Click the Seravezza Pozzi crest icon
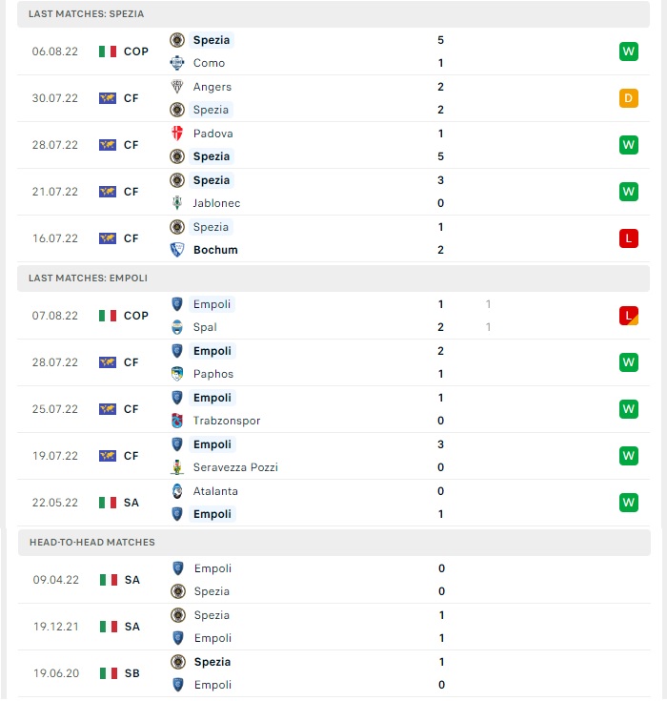Viewport: 667px width, 701px height. (177, 467)
